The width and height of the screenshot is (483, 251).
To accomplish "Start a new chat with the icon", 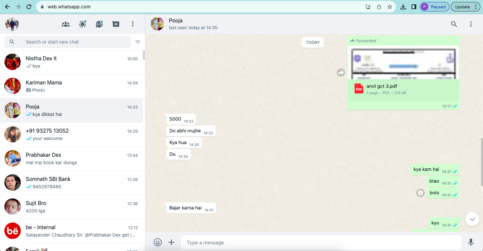I will tap(116, 24).
